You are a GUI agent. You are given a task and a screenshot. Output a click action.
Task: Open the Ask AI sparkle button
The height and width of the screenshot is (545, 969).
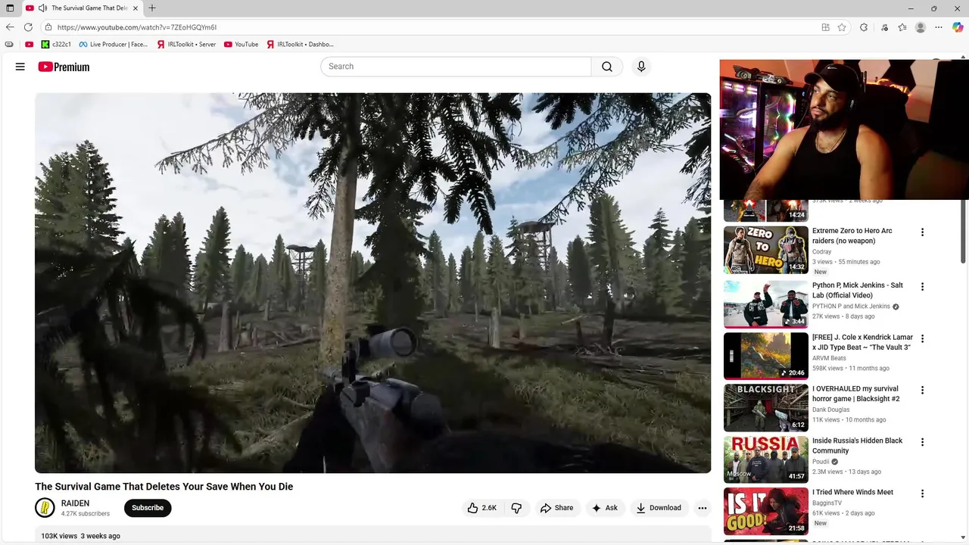pos(604,508)
